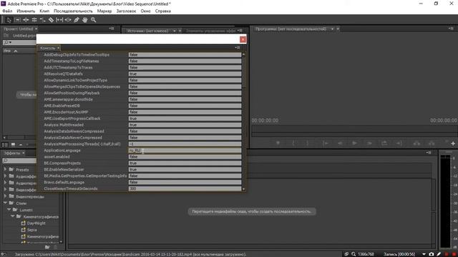Create new custom bin in Effects panel
The width and height of the screenshot is (458, 257).
click(47, 247)
